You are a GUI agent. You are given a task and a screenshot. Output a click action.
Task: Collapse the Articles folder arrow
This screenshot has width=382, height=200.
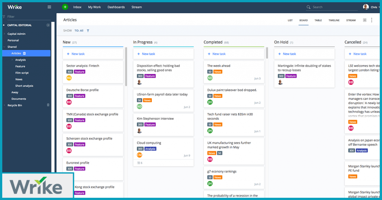click(8, 53)
